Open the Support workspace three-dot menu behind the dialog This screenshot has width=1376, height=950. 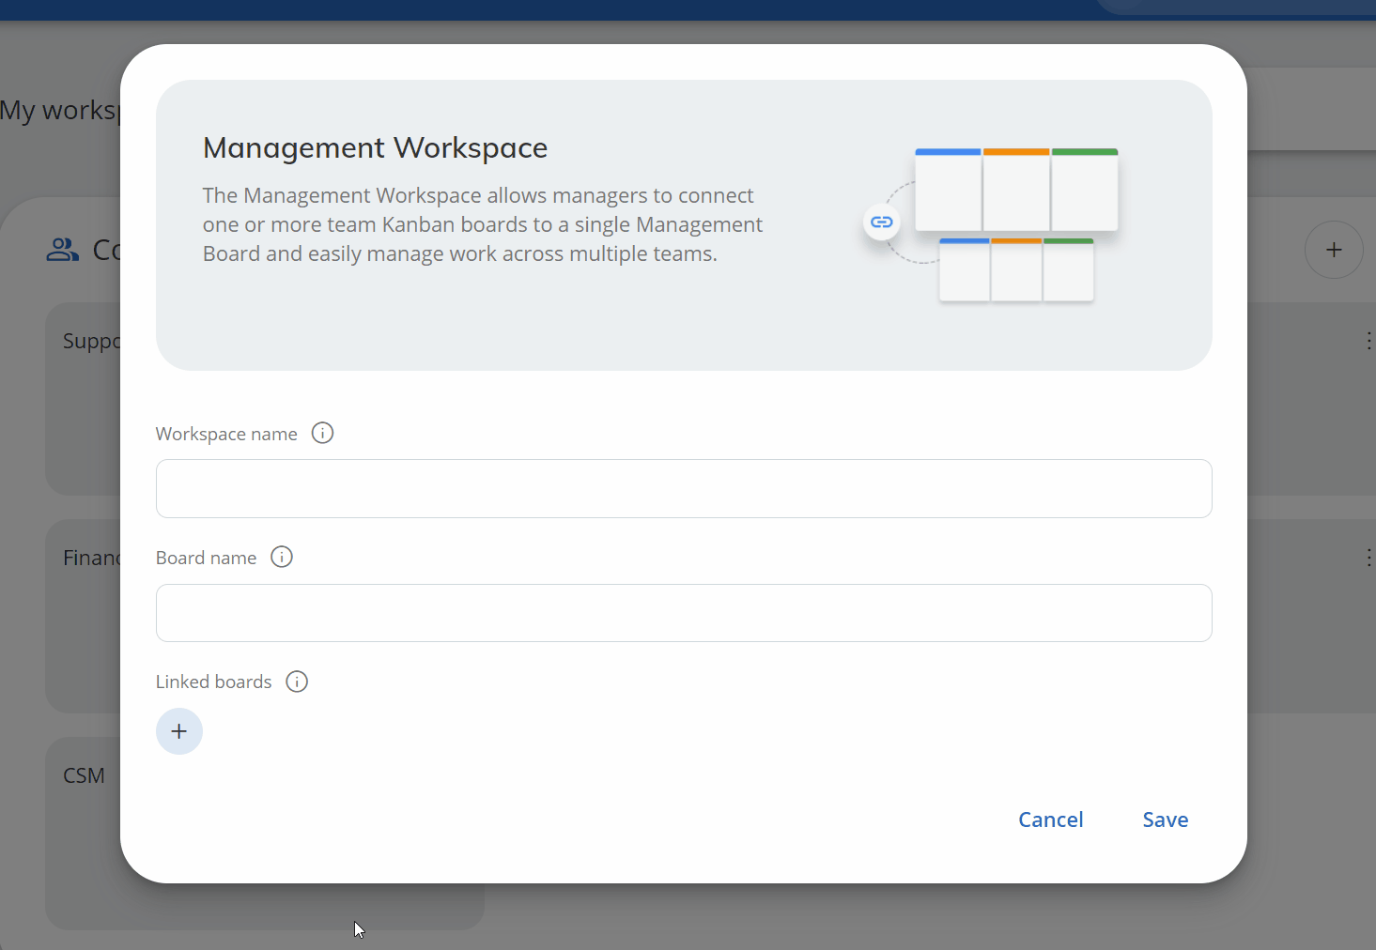click(1368, 341)
